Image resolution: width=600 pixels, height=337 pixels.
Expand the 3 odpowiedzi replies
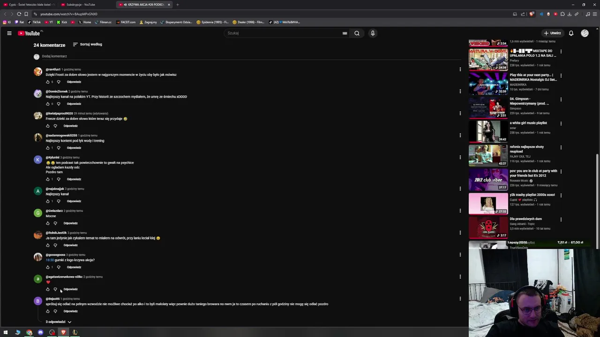click(58, 322)
